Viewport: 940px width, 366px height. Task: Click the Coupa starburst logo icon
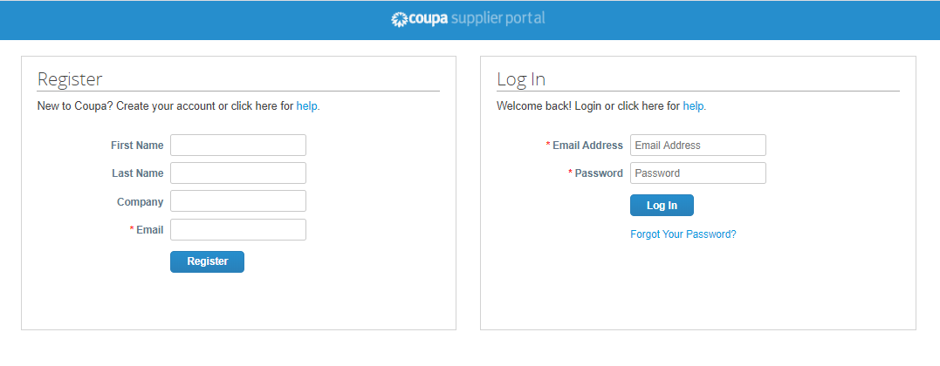[x=400, y=19]
